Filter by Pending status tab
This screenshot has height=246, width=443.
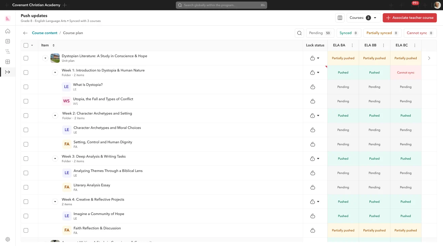click(x=320, y=33)
